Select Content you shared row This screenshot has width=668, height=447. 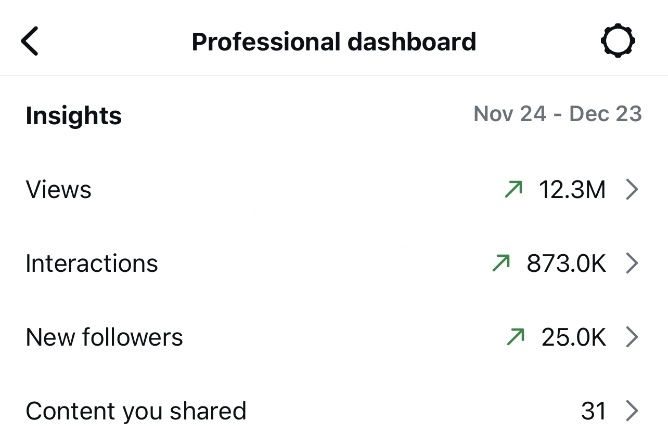[x=136, y=411]
